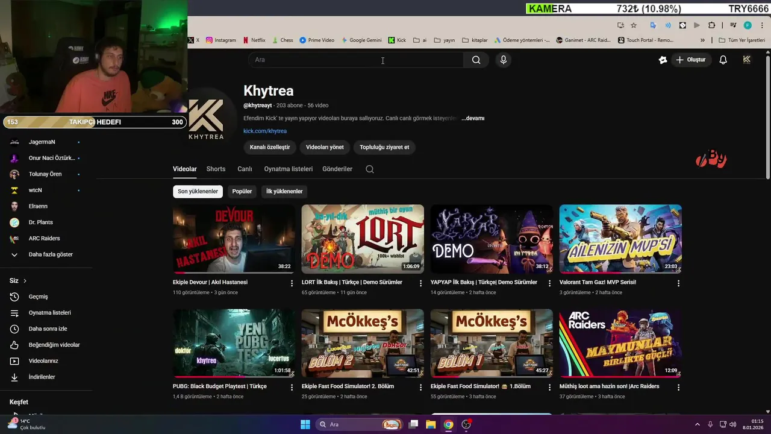Click into the YouTube Ara search field
Viewport: 771px width, 434px height.
(355, 60)
